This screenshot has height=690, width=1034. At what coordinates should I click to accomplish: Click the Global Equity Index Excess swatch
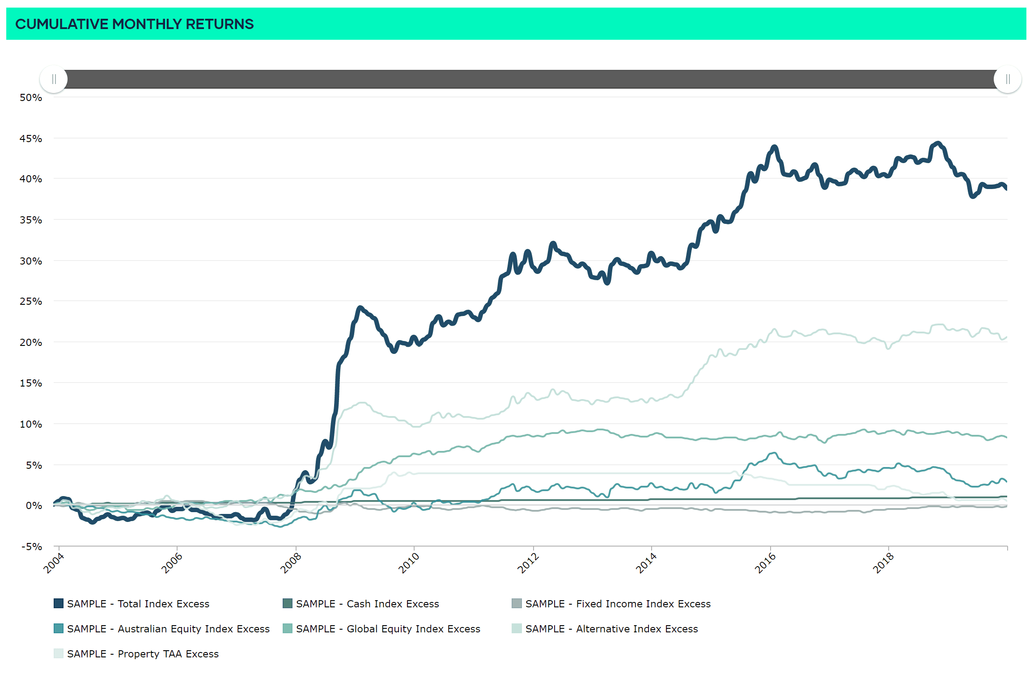pos(288,628)
